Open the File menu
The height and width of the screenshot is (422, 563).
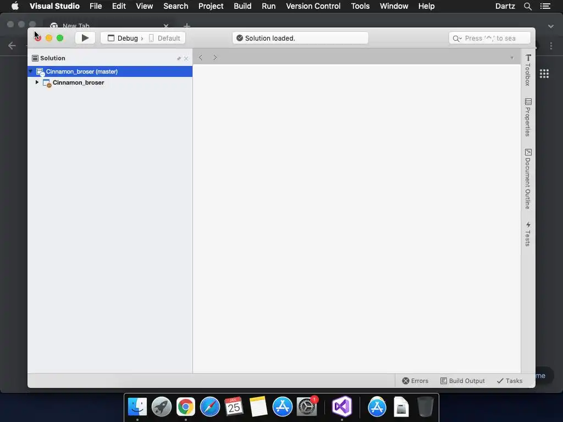point(96,6)
